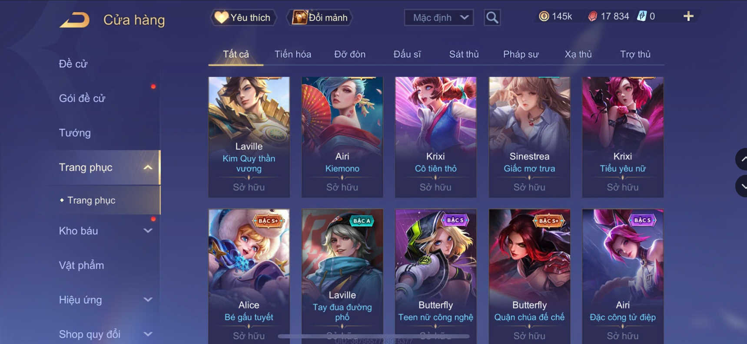
Task: Tap the plus icon to add currency
Action: pyautogui.click(x=688, y=16)
